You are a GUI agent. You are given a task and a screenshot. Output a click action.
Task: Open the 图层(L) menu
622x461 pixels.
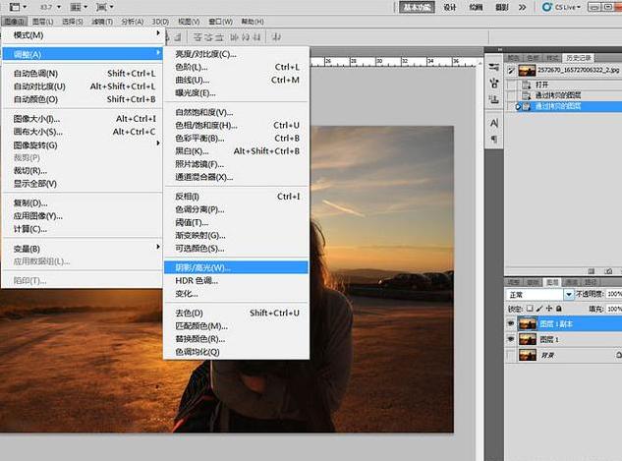[x=43, y=22]
